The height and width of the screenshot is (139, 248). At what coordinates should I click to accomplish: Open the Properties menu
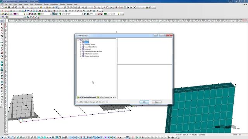coord(38,4)
